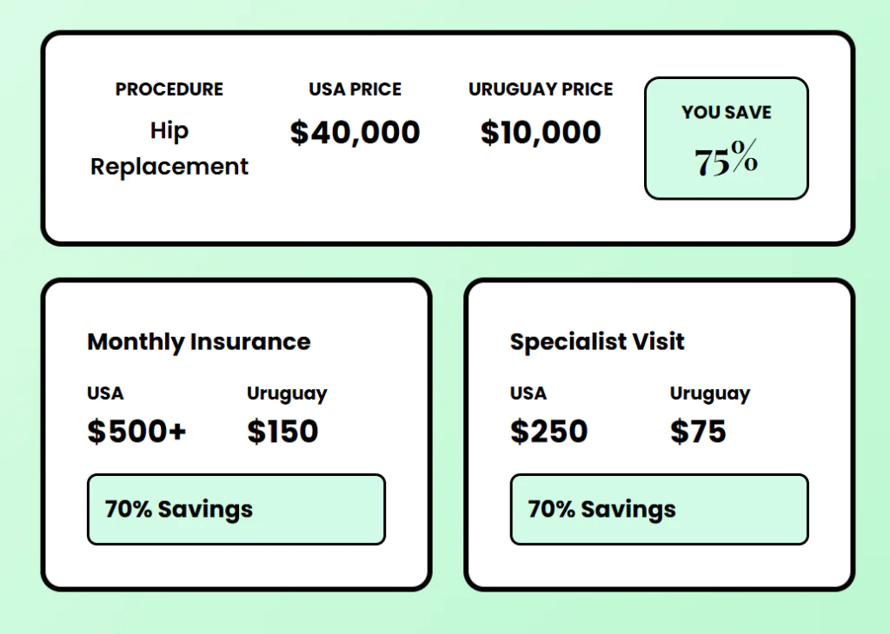Image resolution: width=890 pixels, height=634 pixels.
Task: Click the Specialist Visit card title
Action: click(x=597, y=341)
